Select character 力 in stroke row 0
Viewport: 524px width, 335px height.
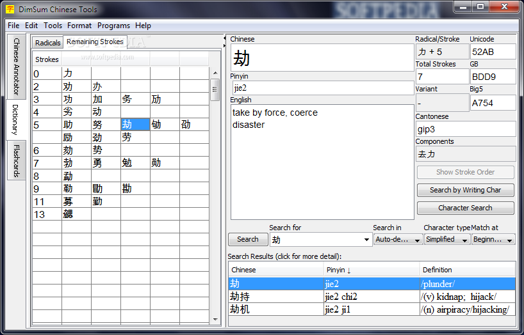pos(76,74)
